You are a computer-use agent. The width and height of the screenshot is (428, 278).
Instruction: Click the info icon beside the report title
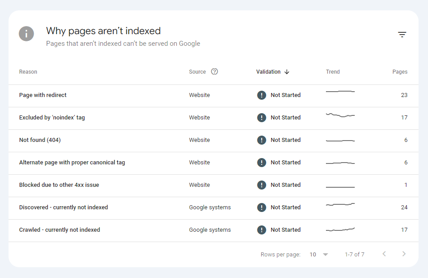coord(26,34)
